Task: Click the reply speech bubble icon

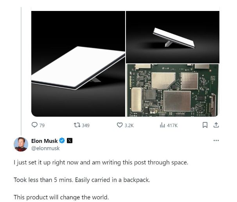Action: click(x=35, y=125)
